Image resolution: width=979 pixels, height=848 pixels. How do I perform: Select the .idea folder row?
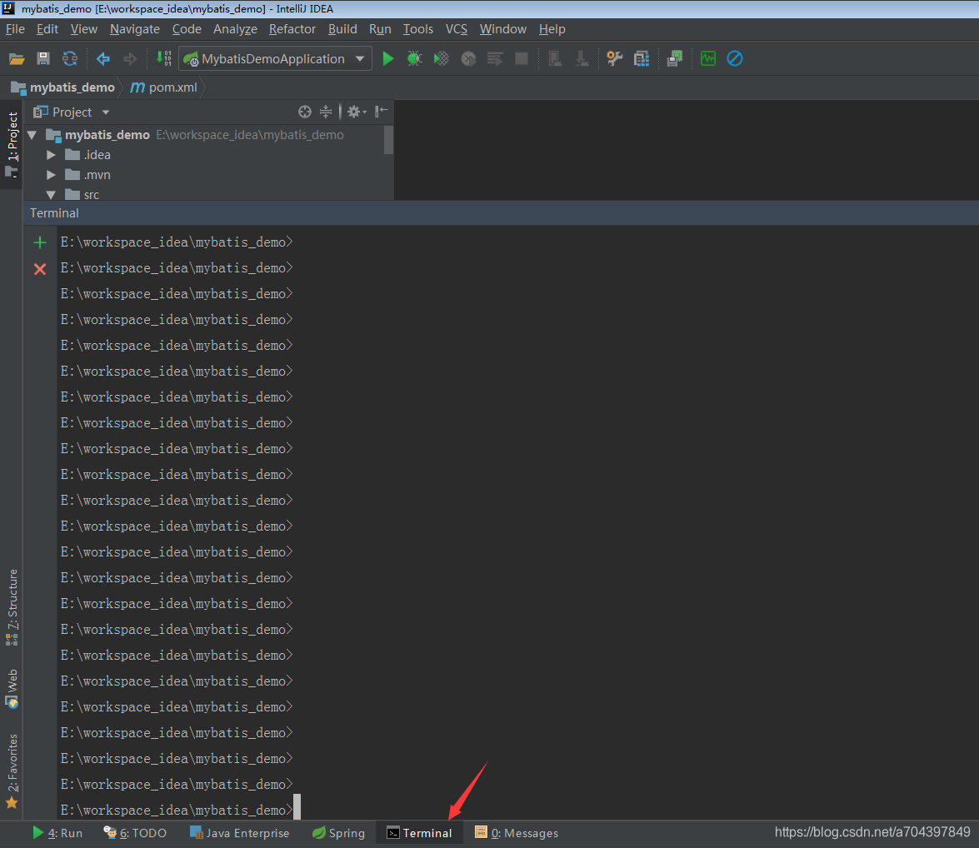pos(208,155)
